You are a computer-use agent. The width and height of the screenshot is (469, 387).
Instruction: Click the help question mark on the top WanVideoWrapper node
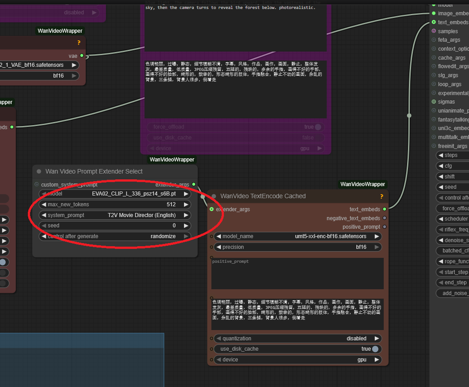(79, 43)
